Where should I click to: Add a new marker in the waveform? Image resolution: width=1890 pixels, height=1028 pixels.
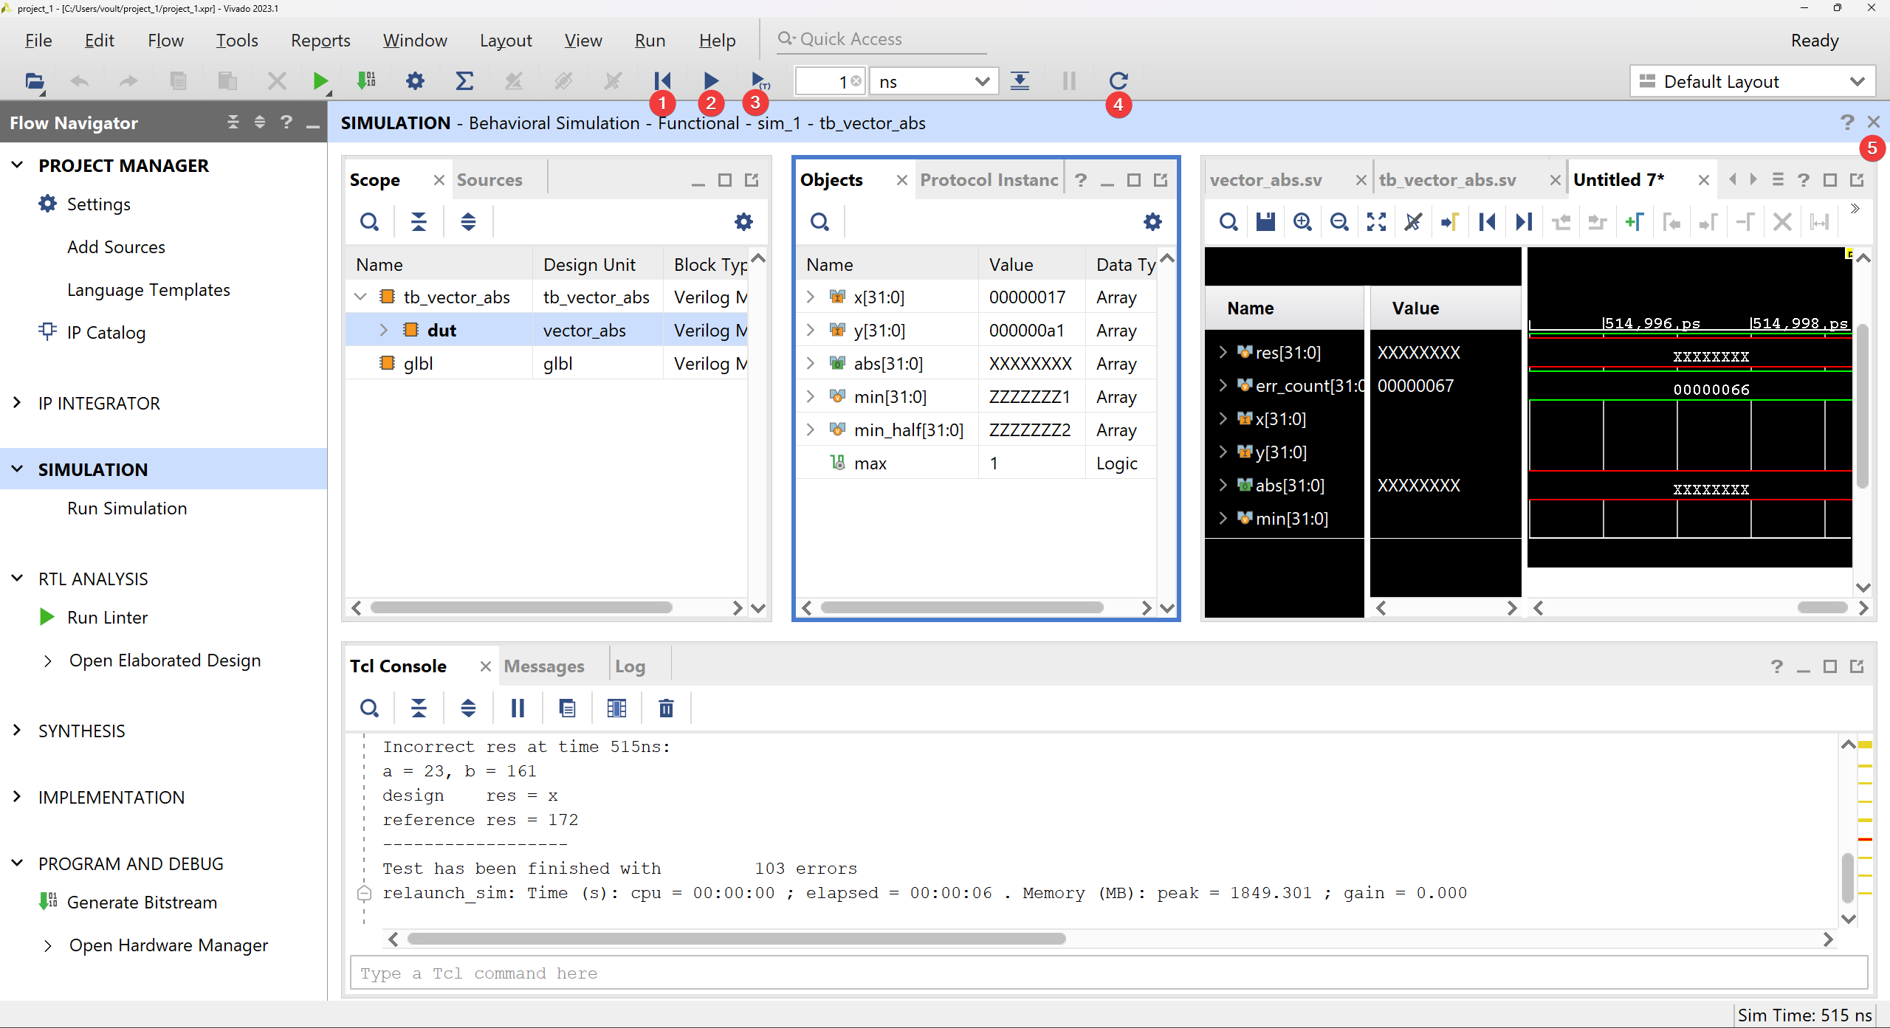[x=1635, y=221]
